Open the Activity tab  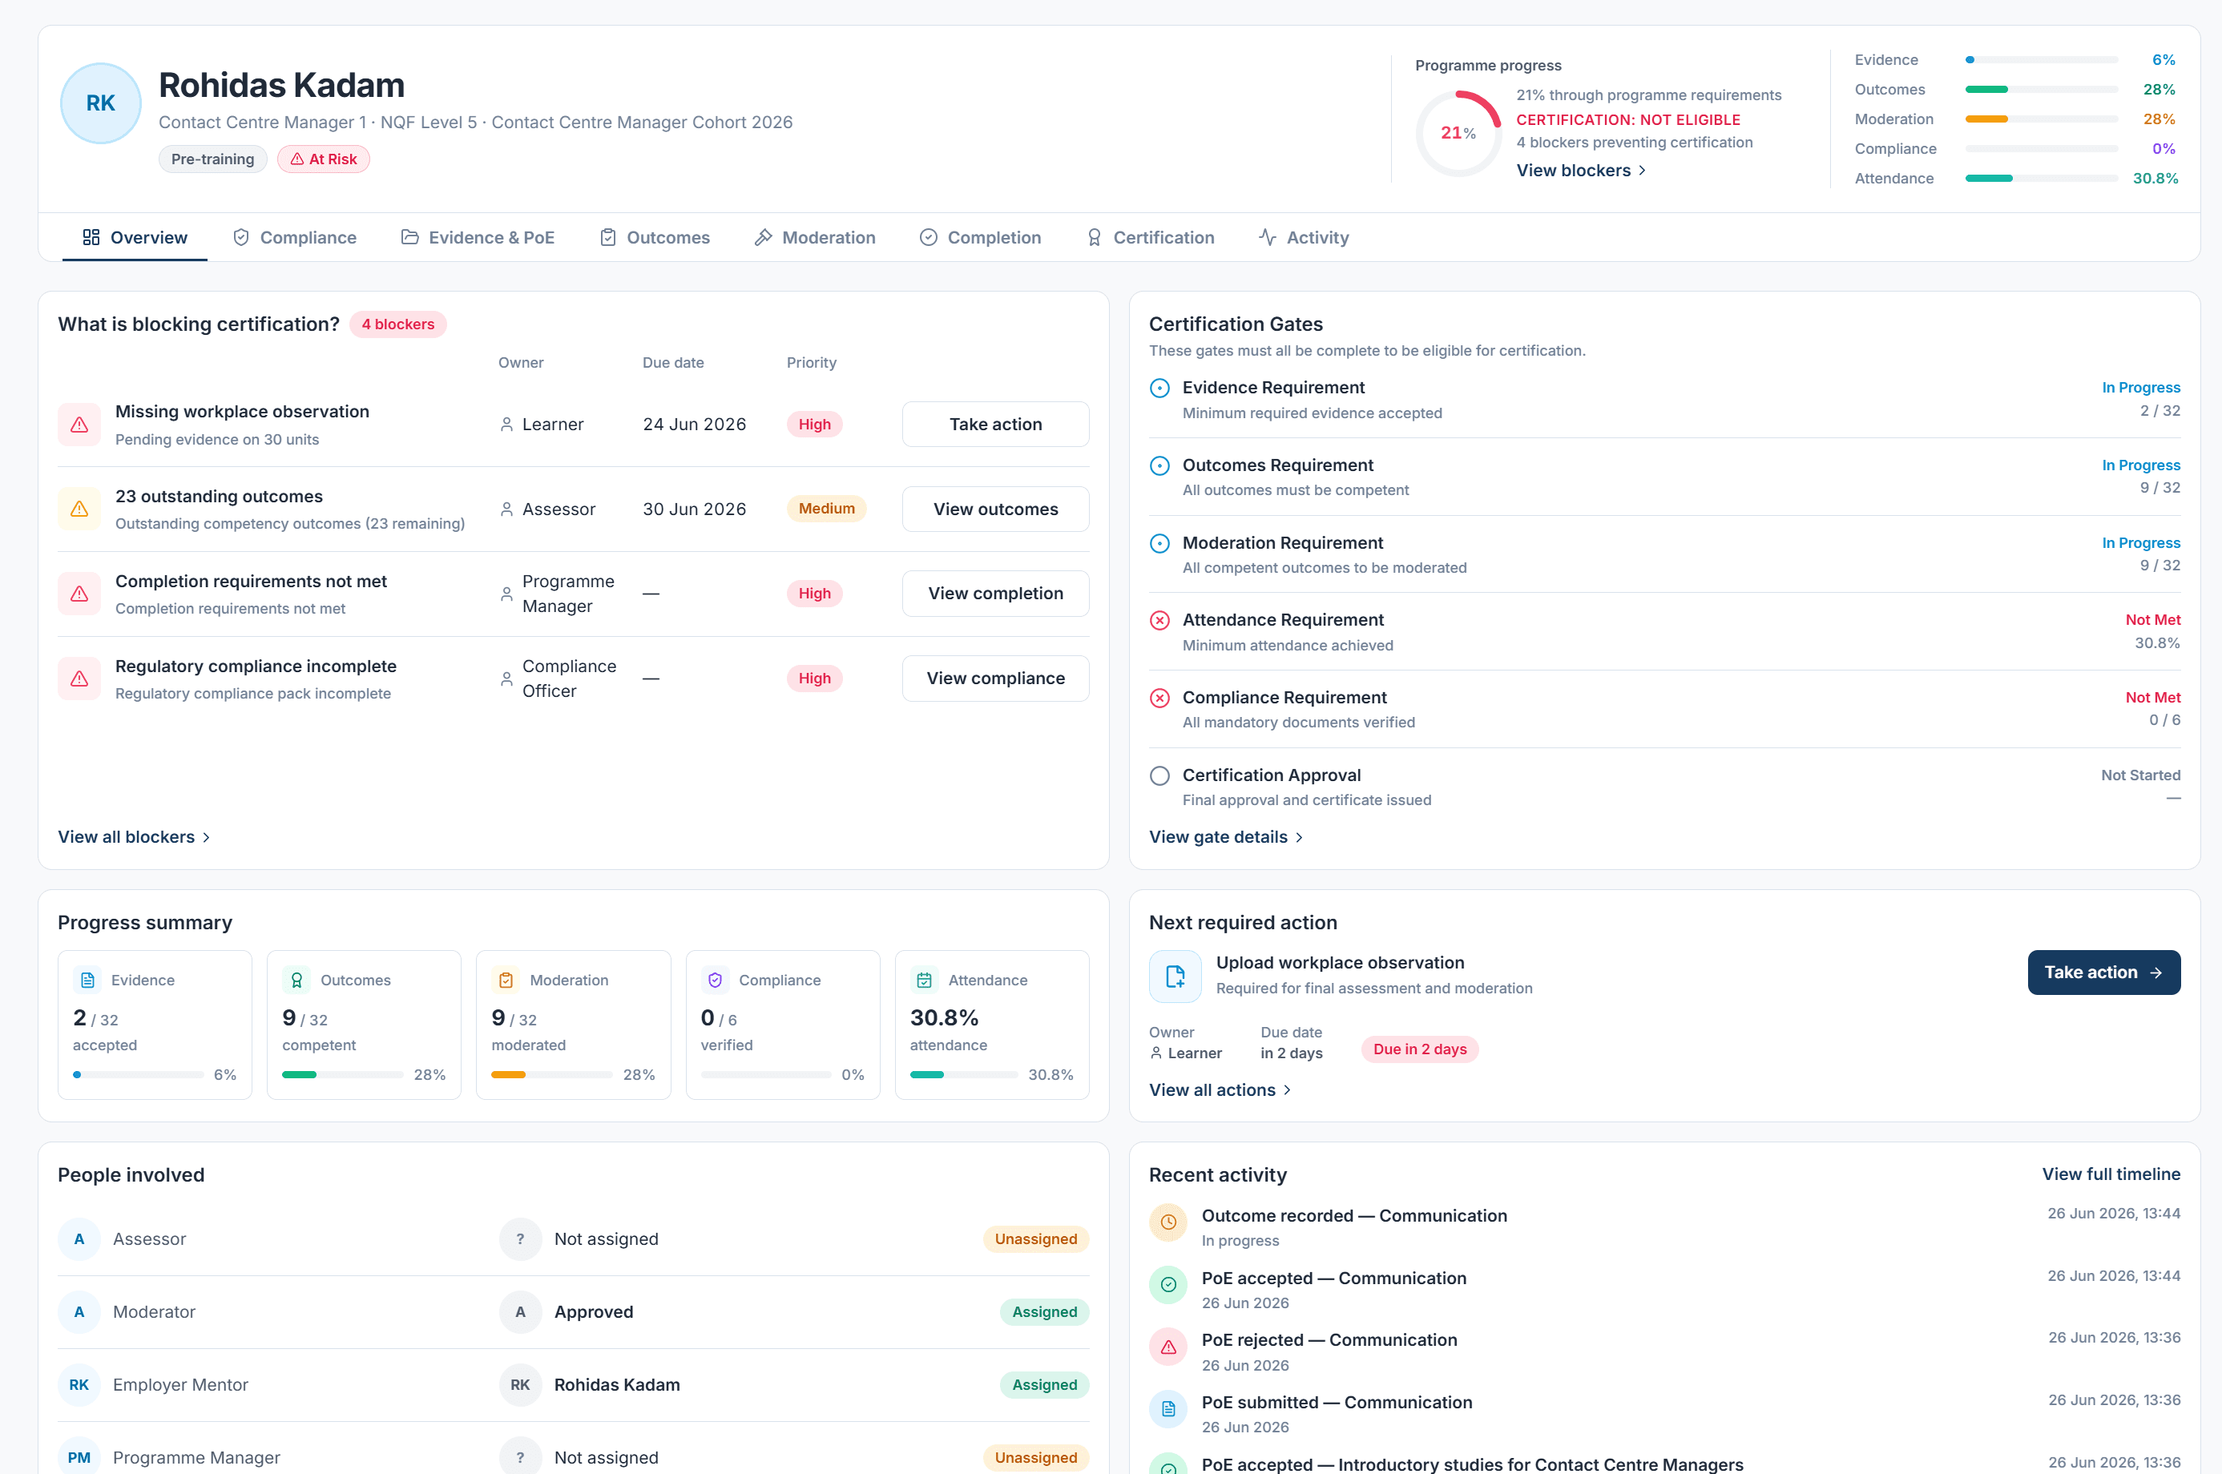(x=1303, y=238)
